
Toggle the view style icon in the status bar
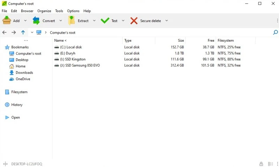(x=270, y=164)
